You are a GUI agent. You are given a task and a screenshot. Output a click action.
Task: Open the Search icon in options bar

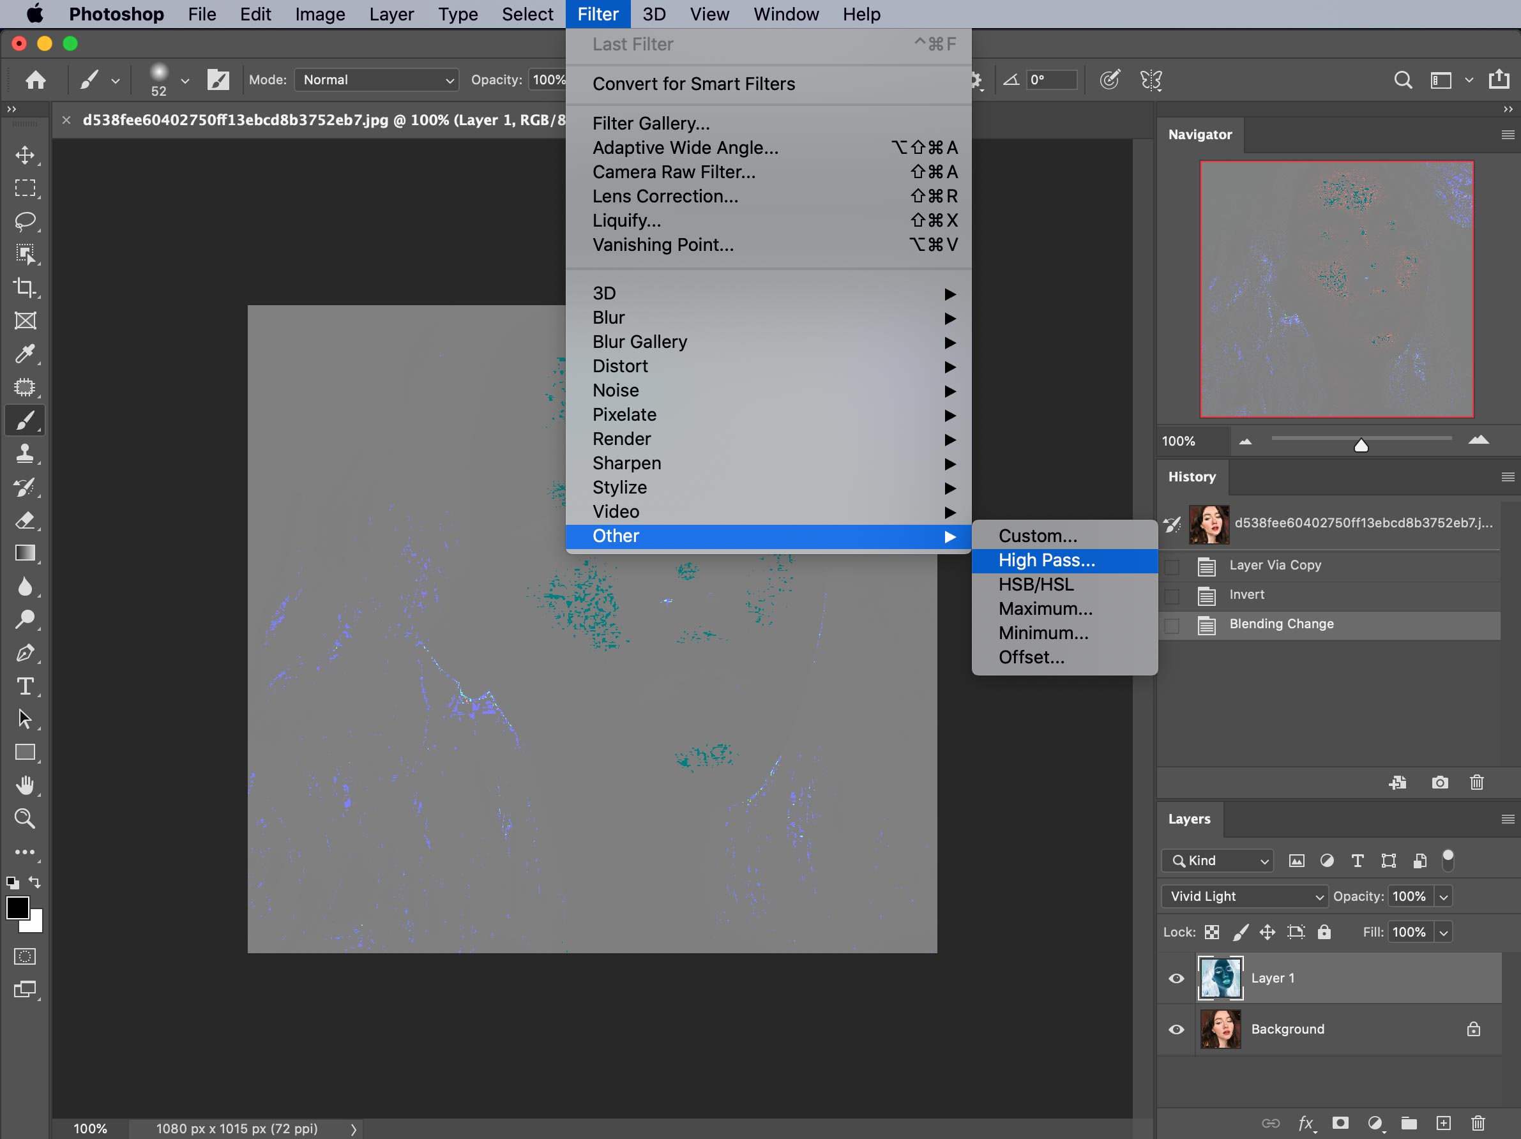click(x=1403, y=80)
